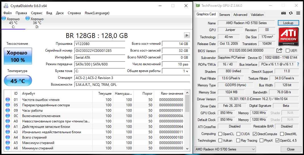Switch to the Sensors tab
The width and height of the screenshot is (304, 155).
click(x=224, y=14)
